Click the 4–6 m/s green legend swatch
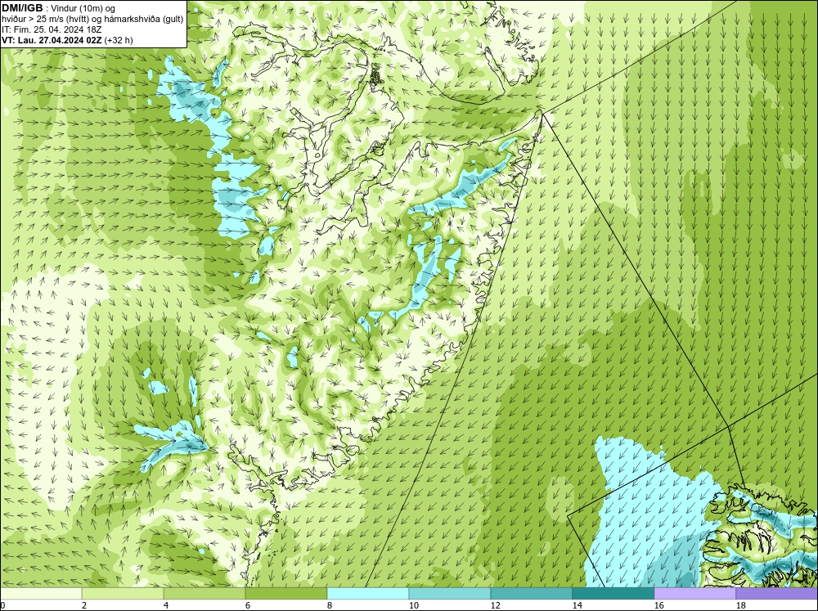The height and width of the screenshot is (611, 818). (204, 594)
